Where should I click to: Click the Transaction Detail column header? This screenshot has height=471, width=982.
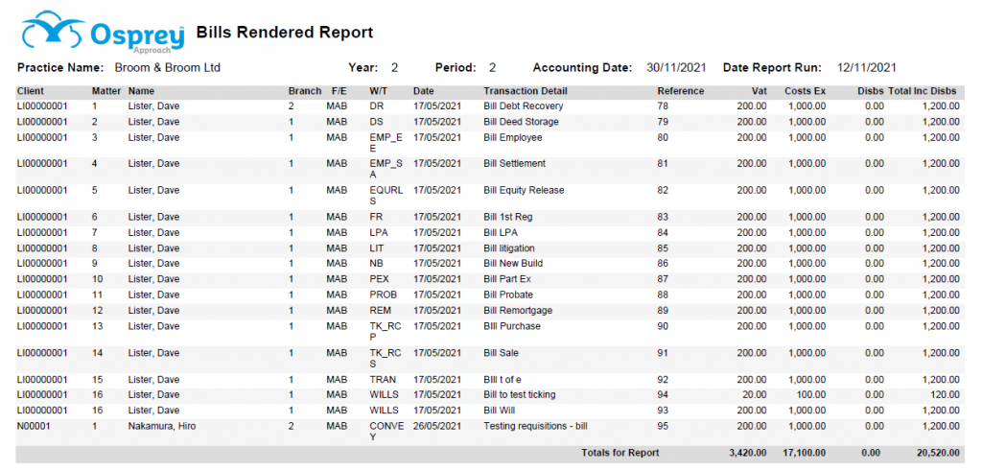click(526, 91)
